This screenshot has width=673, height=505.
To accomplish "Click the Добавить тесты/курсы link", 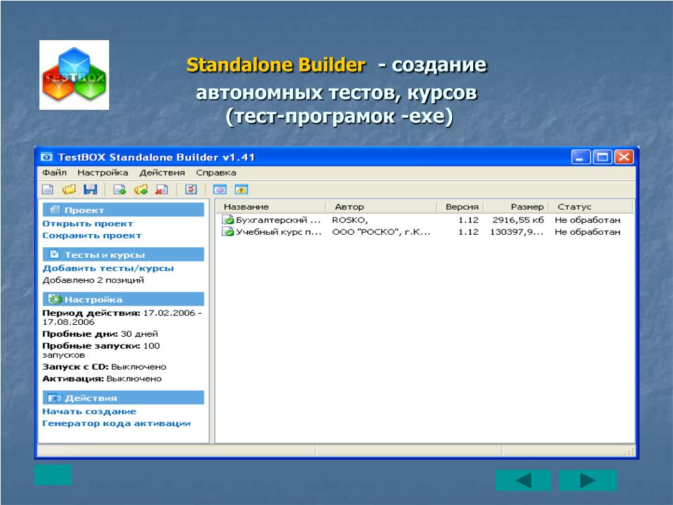I will (108, 268).
